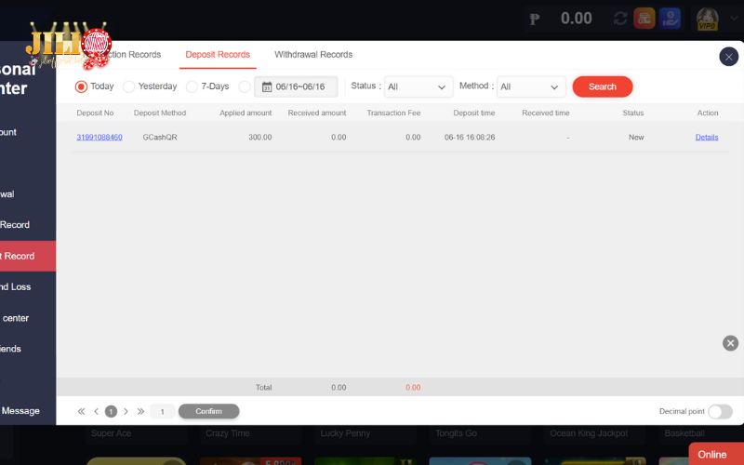Open the Method dropdown
Image resolution: width=744 pixels, height=465 pixels.
pyautogui.click(x=531, y=86)
